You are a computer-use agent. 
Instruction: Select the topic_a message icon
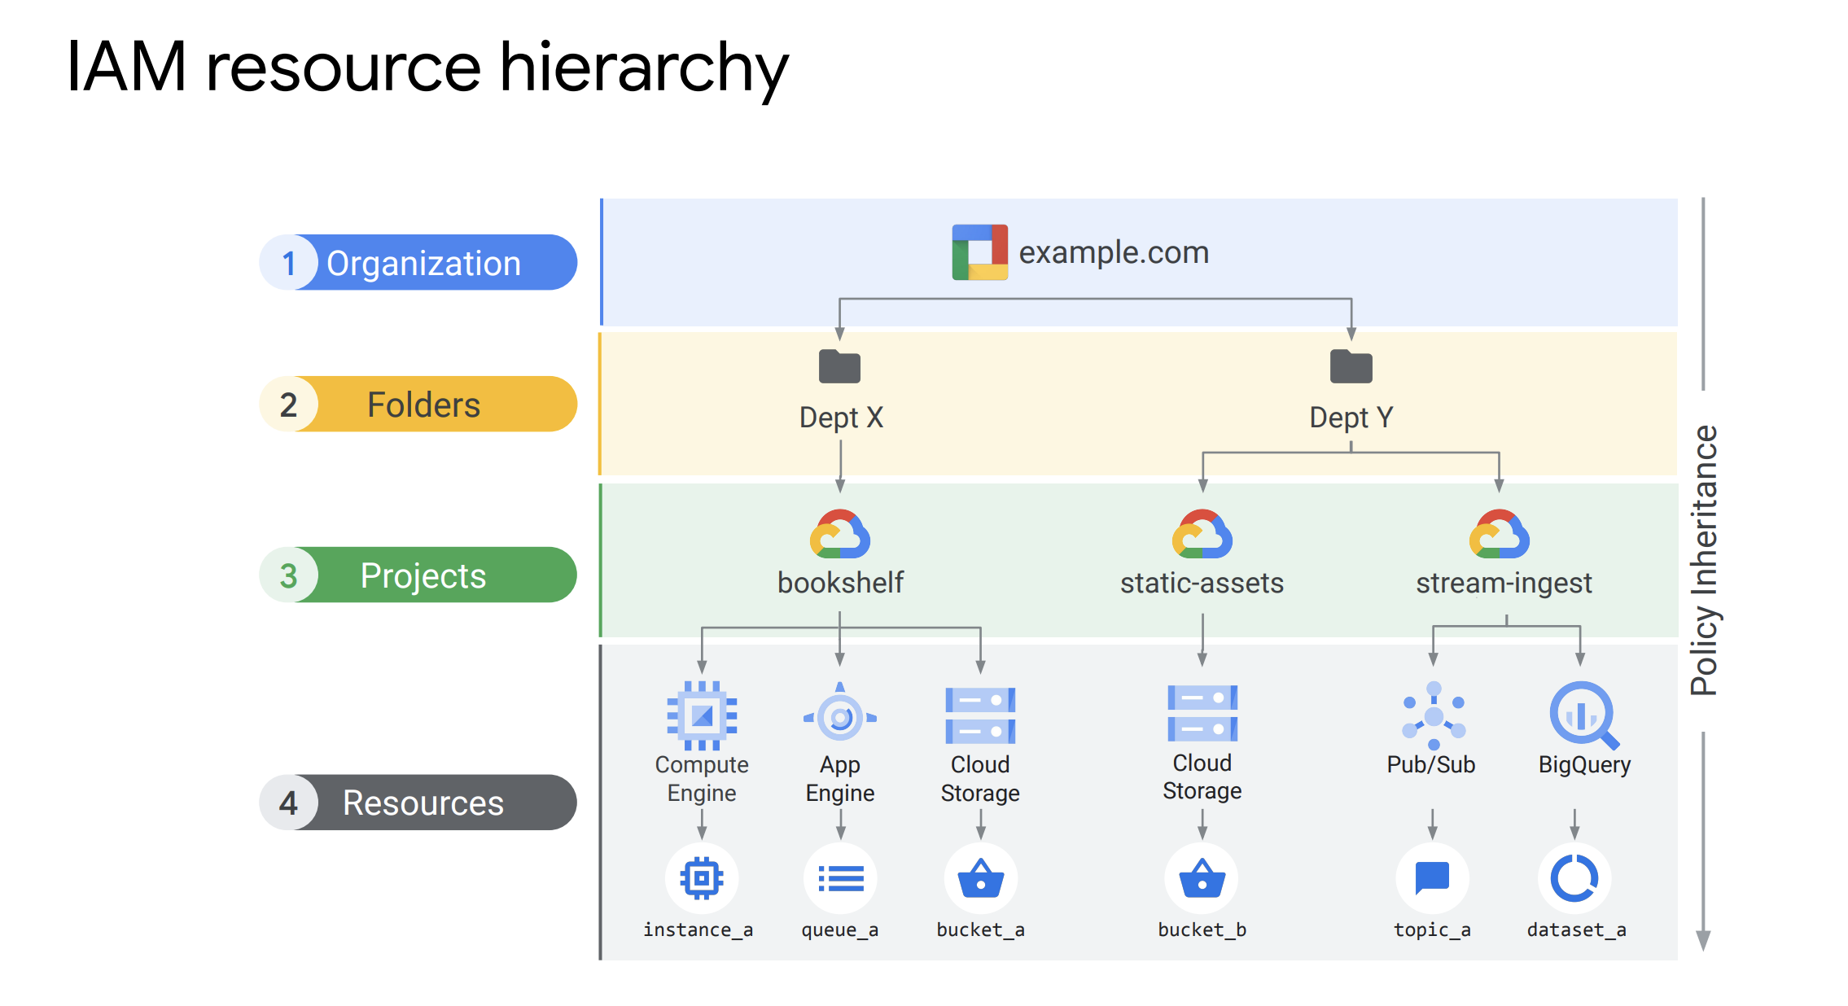1432,878
